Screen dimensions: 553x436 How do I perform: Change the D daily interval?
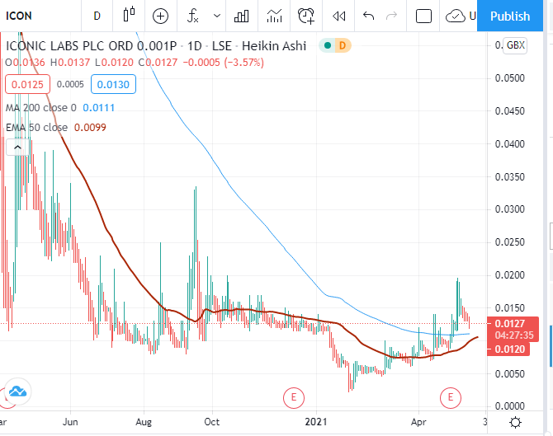coord(97,16)
